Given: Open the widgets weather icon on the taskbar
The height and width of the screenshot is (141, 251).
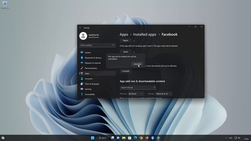Looking at the screenshot, I should pyautogui.click(x=3, y=138).
